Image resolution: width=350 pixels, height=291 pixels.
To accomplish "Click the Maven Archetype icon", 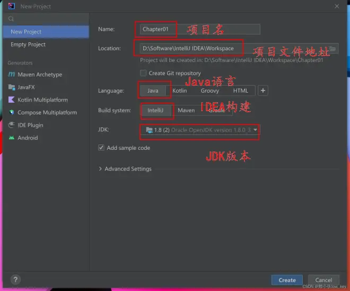I will 11,74.
